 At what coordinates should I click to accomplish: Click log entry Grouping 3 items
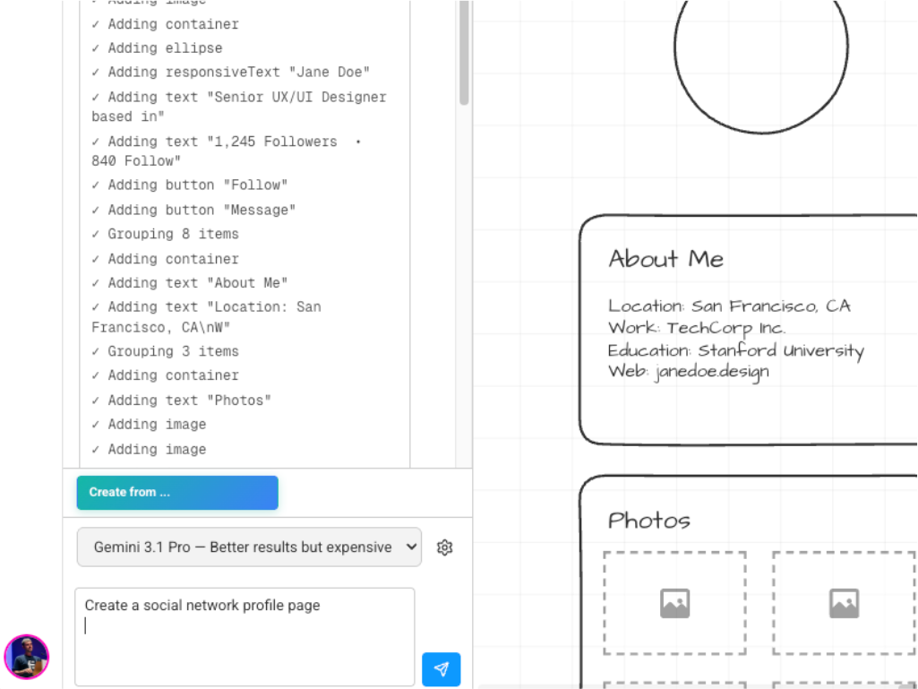point(165,351)
